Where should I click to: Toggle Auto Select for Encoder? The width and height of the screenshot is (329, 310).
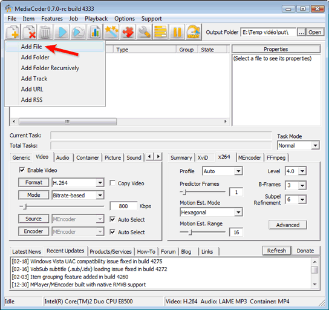point(112,232)
